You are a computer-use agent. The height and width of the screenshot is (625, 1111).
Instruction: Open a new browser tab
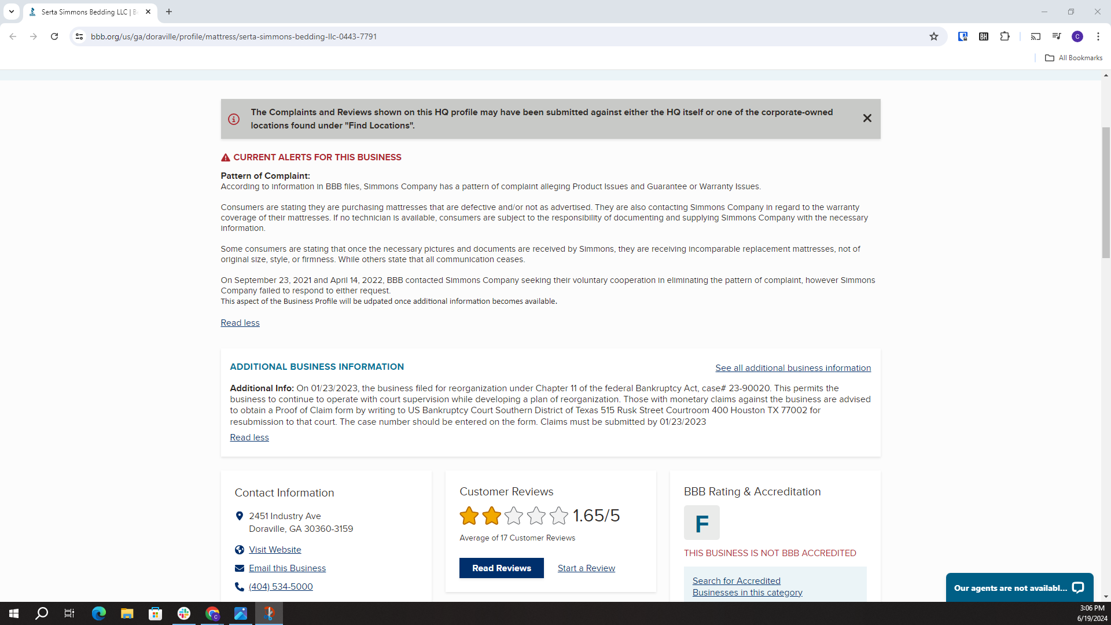coord(169,12)
